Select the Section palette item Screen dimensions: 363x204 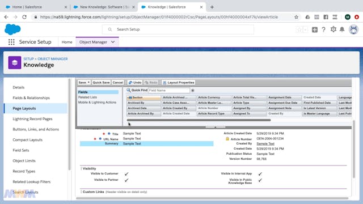coord(143,97)
